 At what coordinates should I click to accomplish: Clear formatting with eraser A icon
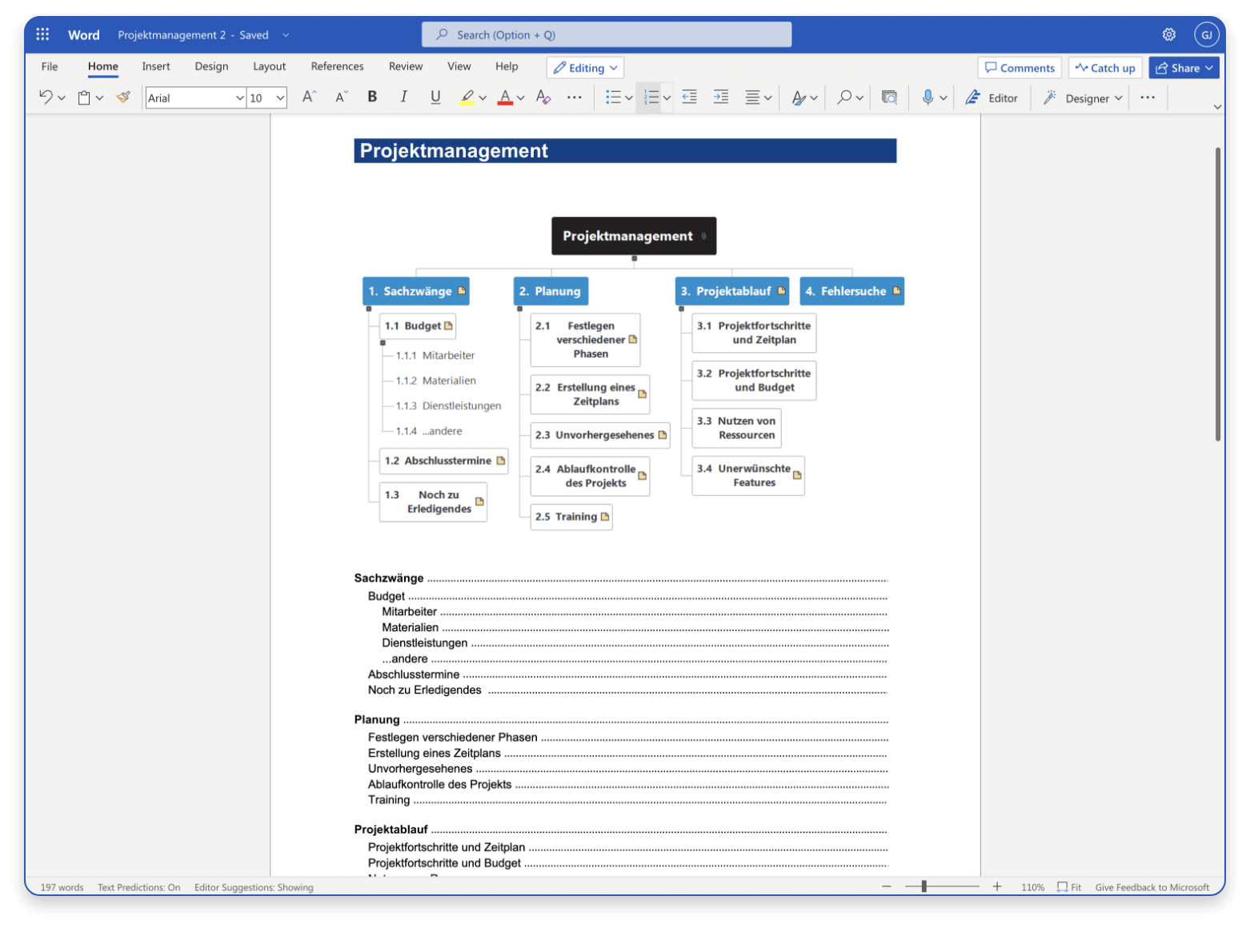[x=543, y=97]
